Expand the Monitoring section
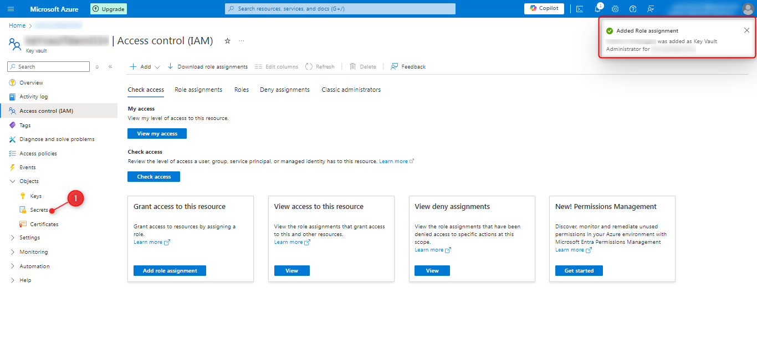Screen dimensions: 757x340 pyautogui.click(x=13, y=252)
